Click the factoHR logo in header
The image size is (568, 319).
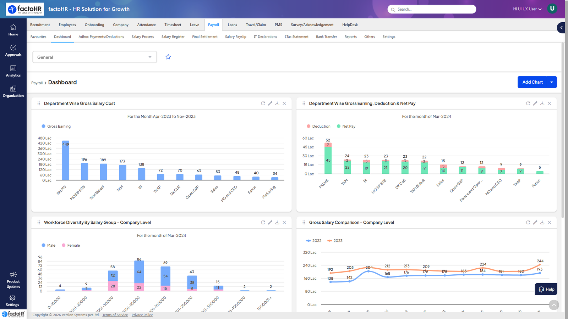tap(25, 9)
